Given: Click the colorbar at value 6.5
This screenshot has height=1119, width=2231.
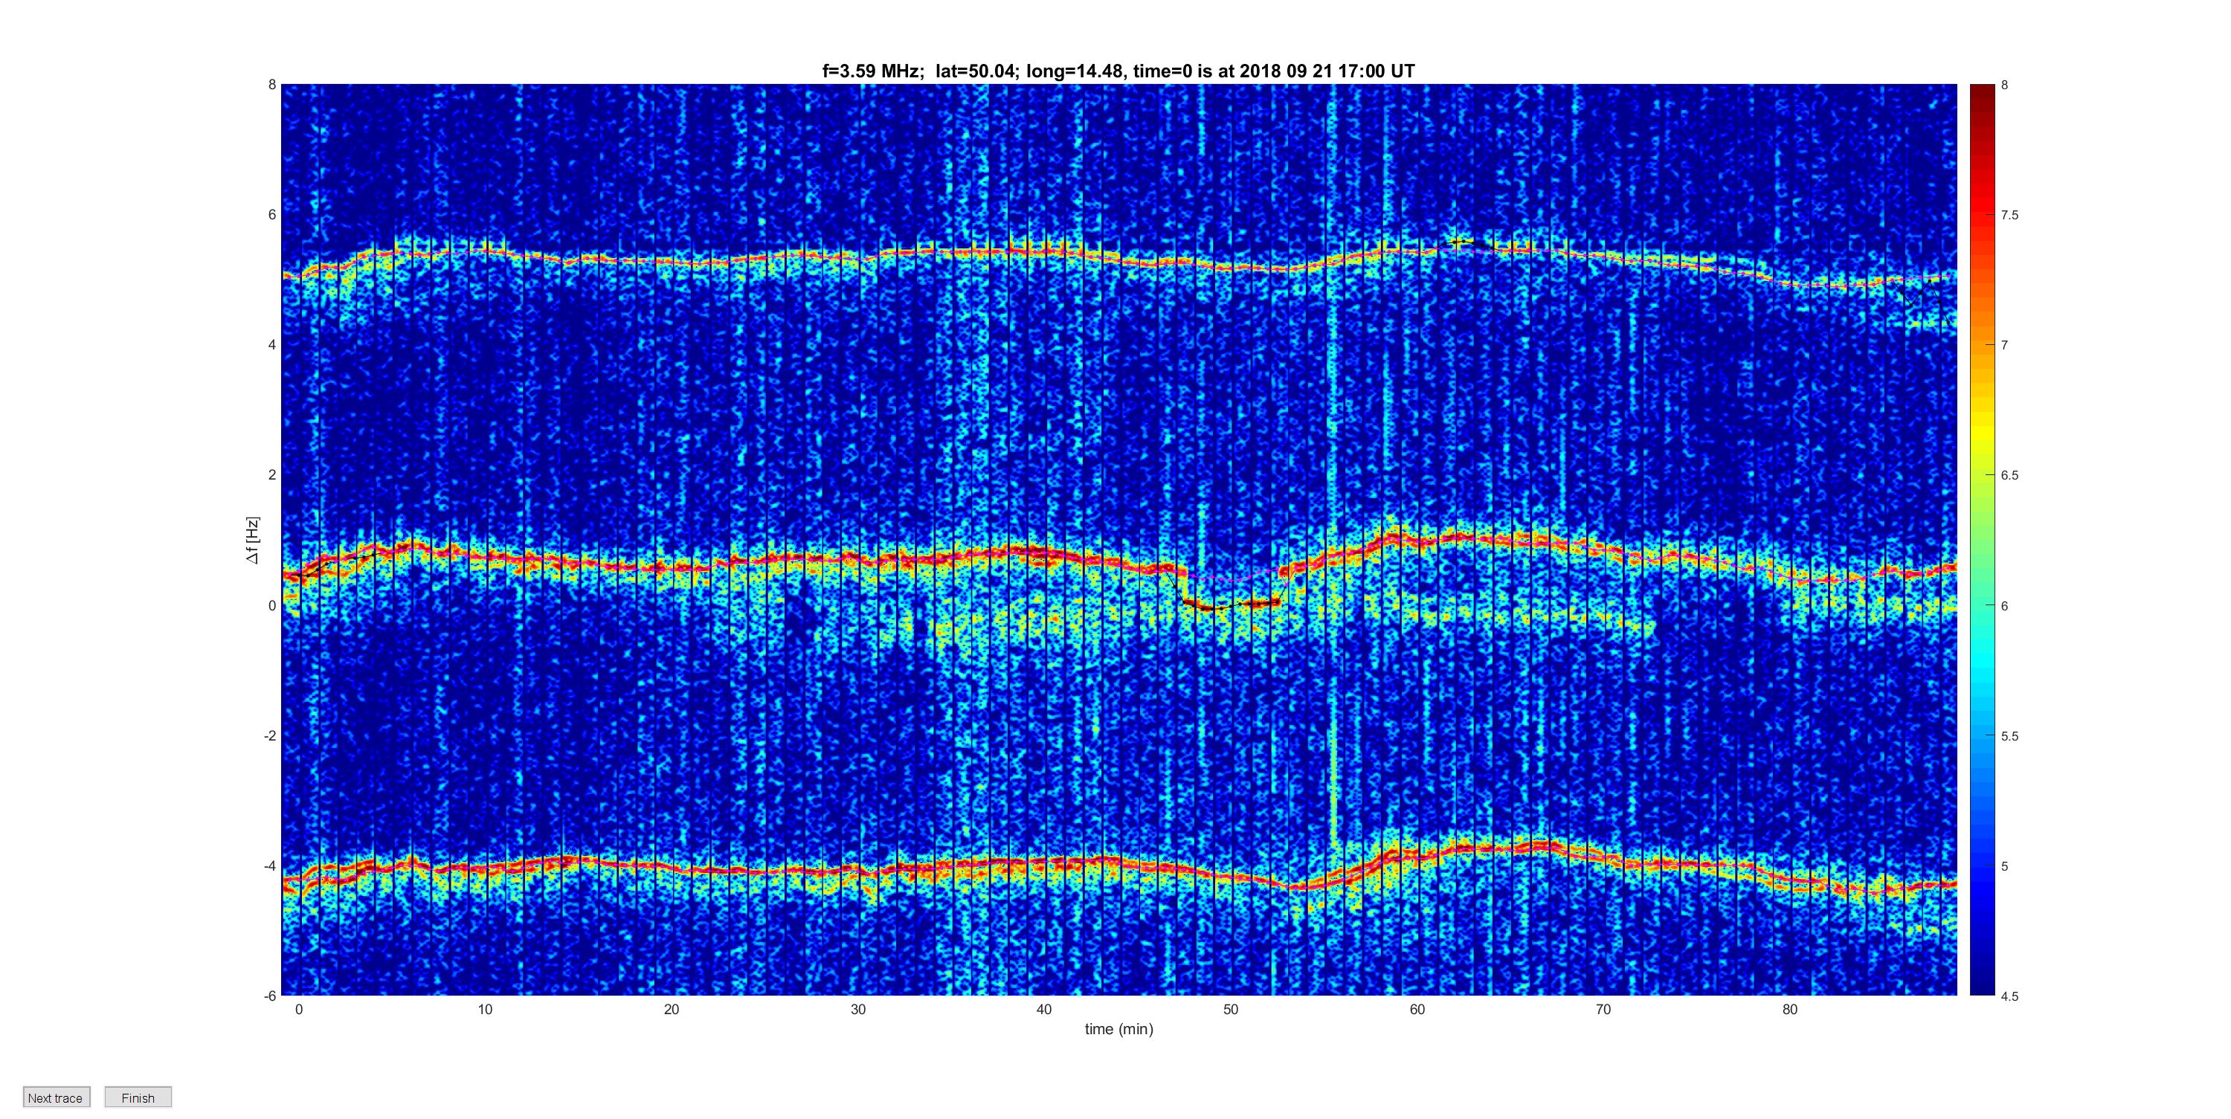Looking at the screenshot, I should click(x=1983, y=476).
